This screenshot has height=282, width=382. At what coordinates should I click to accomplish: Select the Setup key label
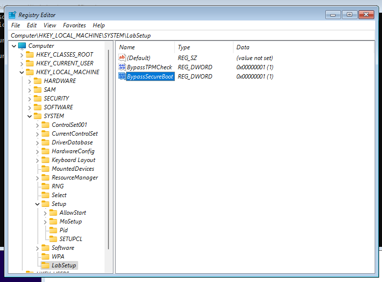pyautogui.click(x=59, y=203)
